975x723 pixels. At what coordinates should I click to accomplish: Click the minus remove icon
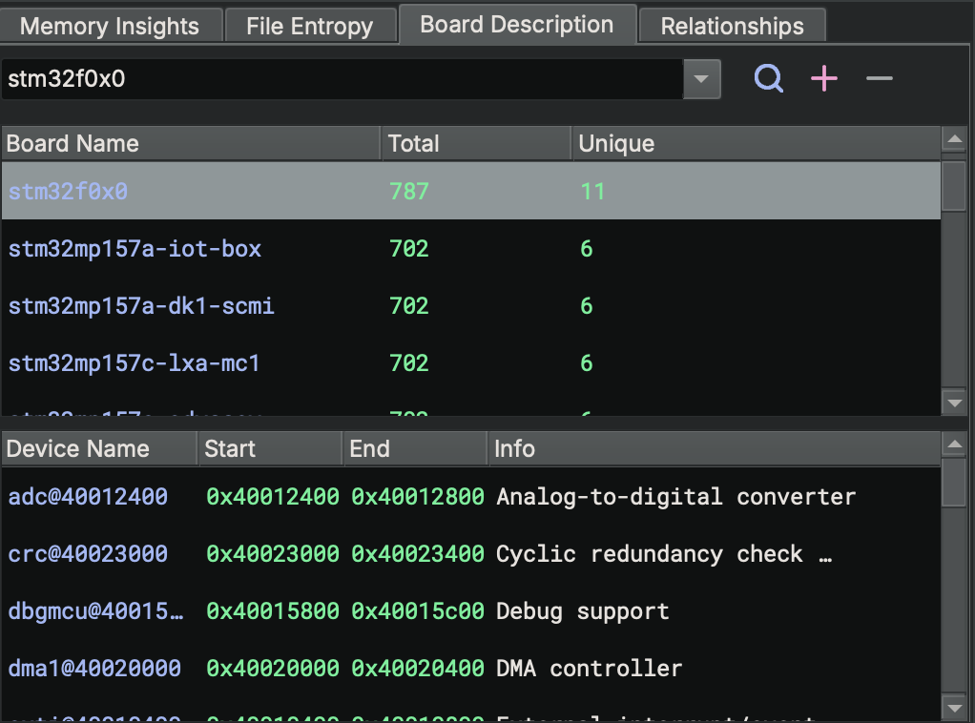pyautogui.click(x=880, y=78)
